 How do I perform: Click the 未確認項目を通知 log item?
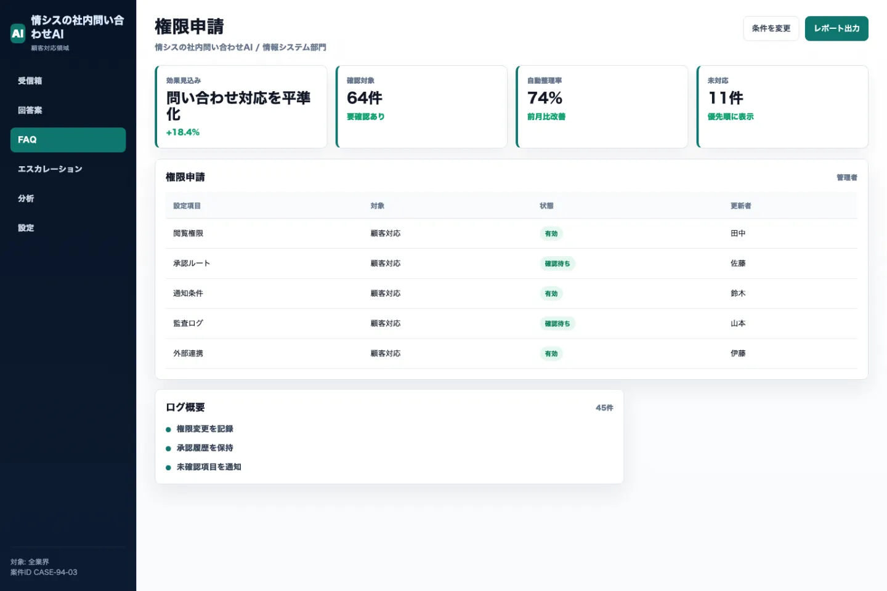pos(209,467)
